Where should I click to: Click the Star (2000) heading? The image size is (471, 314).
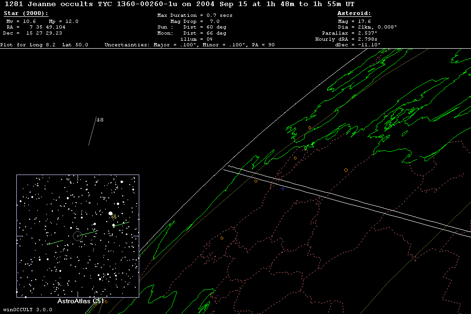click(26, 14)
